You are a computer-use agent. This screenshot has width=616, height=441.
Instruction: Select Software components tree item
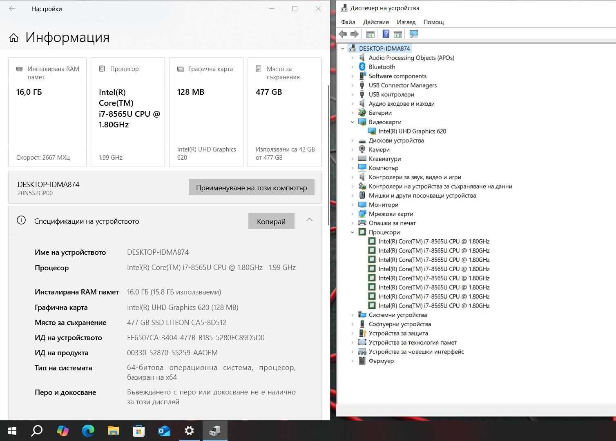tap(397, 76)
